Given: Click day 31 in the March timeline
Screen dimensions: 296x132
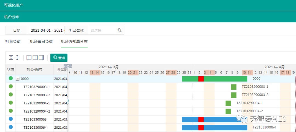Looking at the screenshot, I should (x=190, y=72).
